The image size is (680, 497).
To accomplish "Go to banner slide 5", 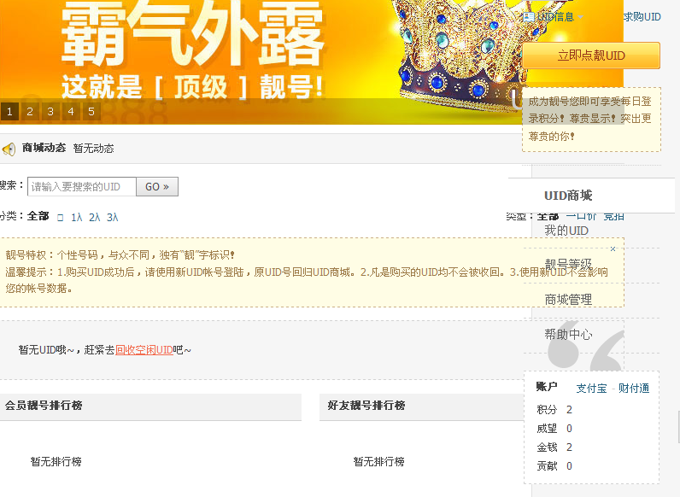I will [91, 112].
